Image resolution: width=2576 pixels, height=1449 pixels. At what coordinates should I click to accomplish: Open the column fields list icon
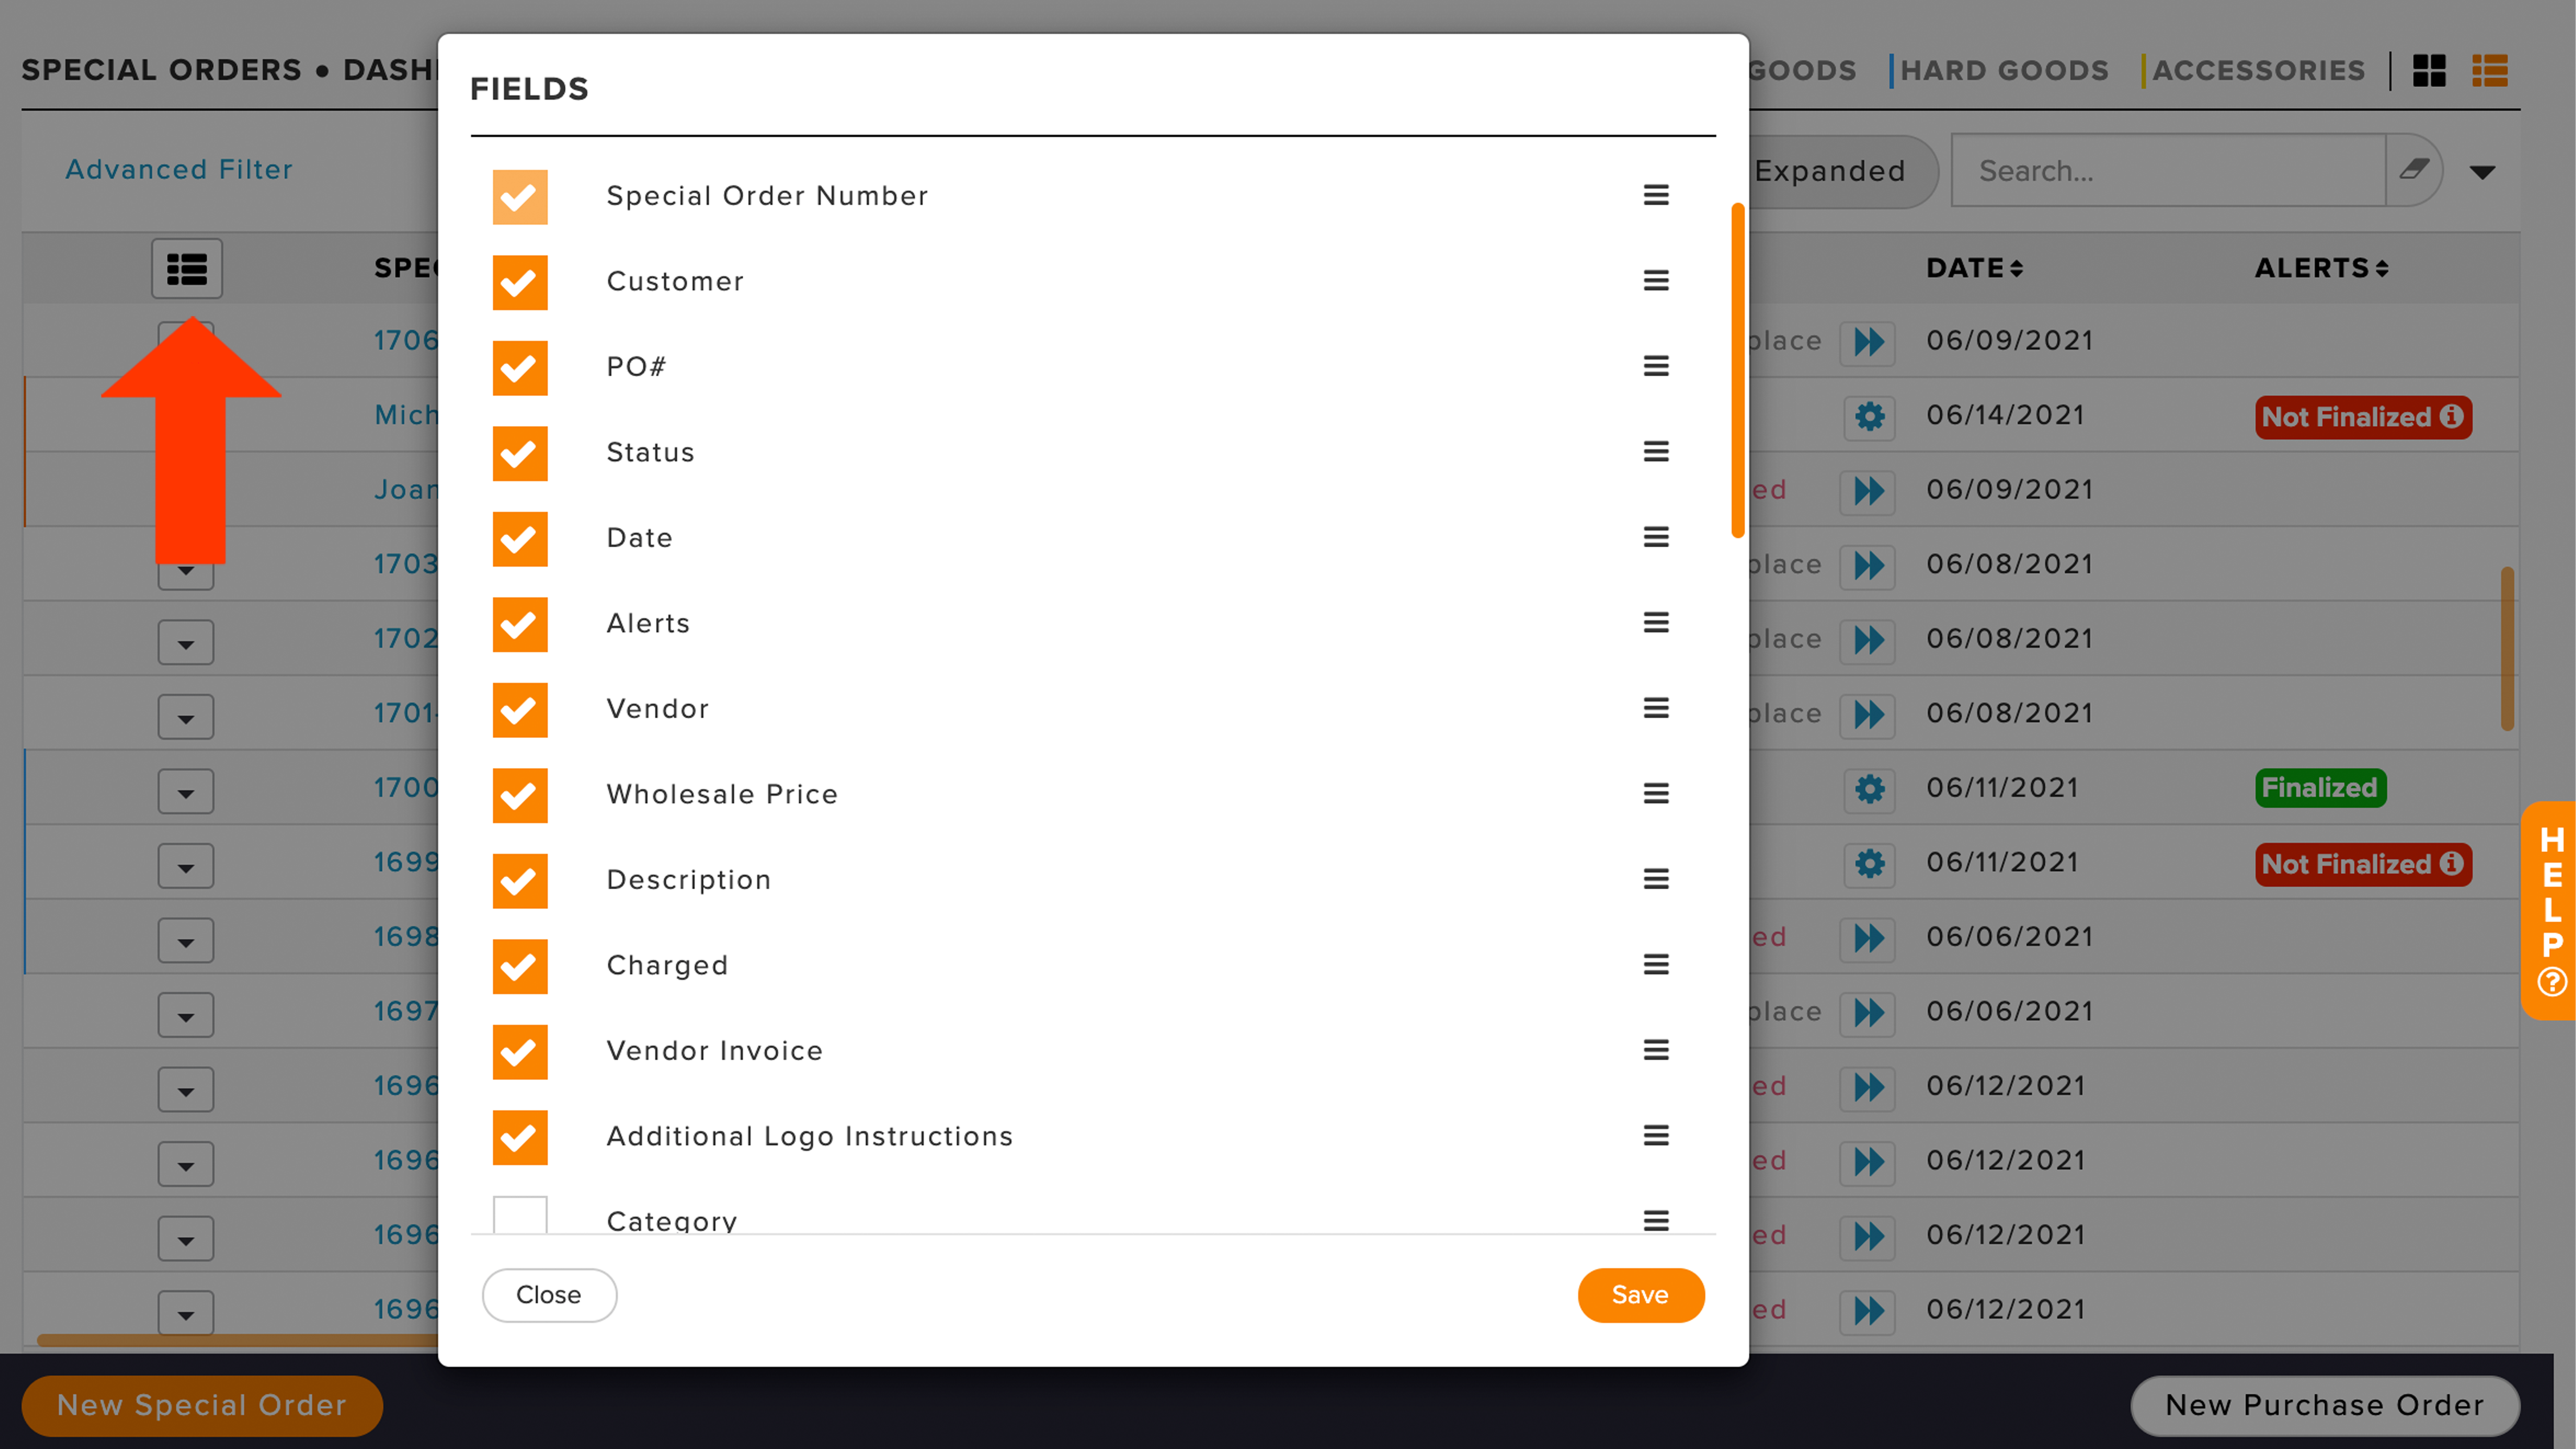click(x=187, y=268)
